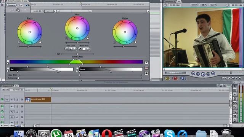Choose Zoom tool in tool palette

coord(235,112)
